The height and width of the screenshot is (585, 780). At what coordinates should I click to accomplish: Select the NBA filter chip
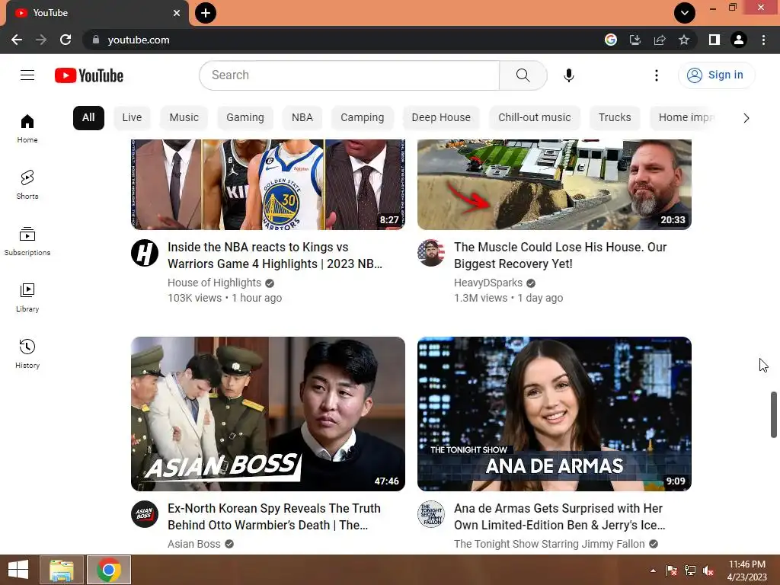(302, 118)
